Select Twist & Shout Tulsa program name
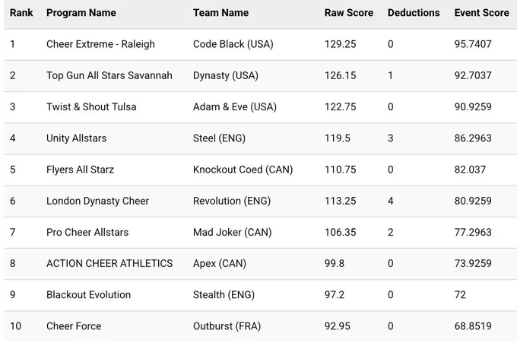 [x=91, y=107]
